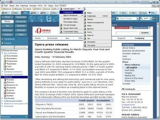The width and height of the screenshot is (160, 120).
Task: Open the Check/Send dropdown arrow
Action: [x=16, y=39]
